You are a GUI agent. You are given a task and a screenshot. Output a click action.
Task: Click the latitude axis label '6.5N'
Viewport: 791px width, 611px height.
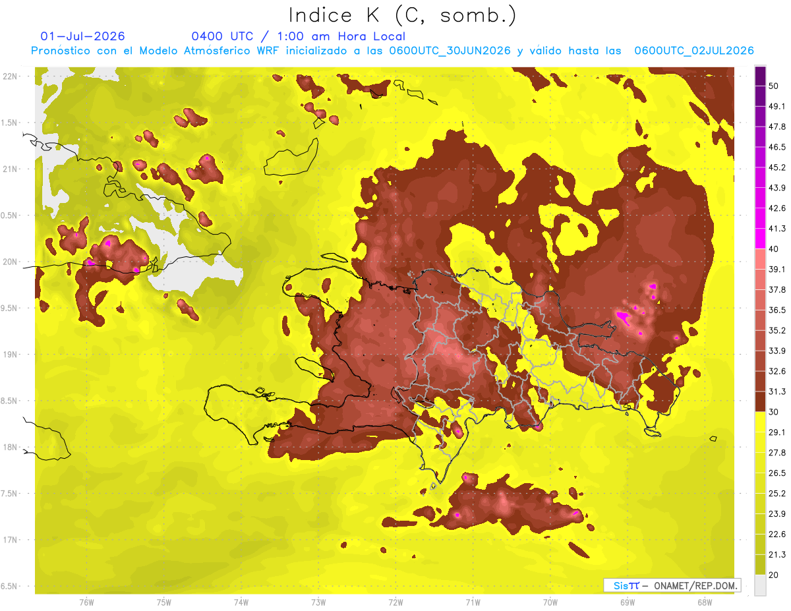pyautogui.click(x=10, y=586)
